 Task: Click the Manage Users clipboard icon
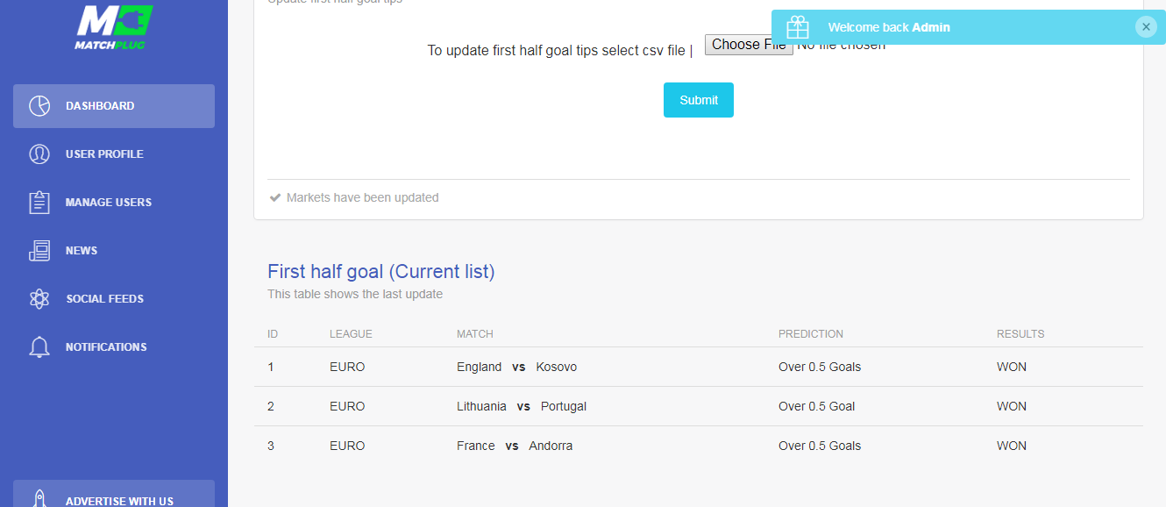click(39, 203)
